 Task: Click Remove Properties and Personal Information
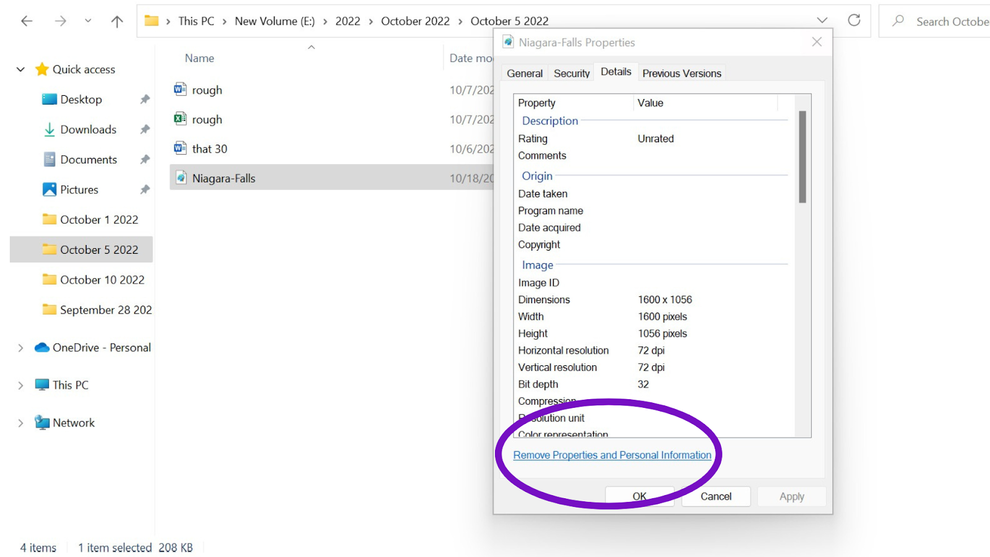coord(611,454)
